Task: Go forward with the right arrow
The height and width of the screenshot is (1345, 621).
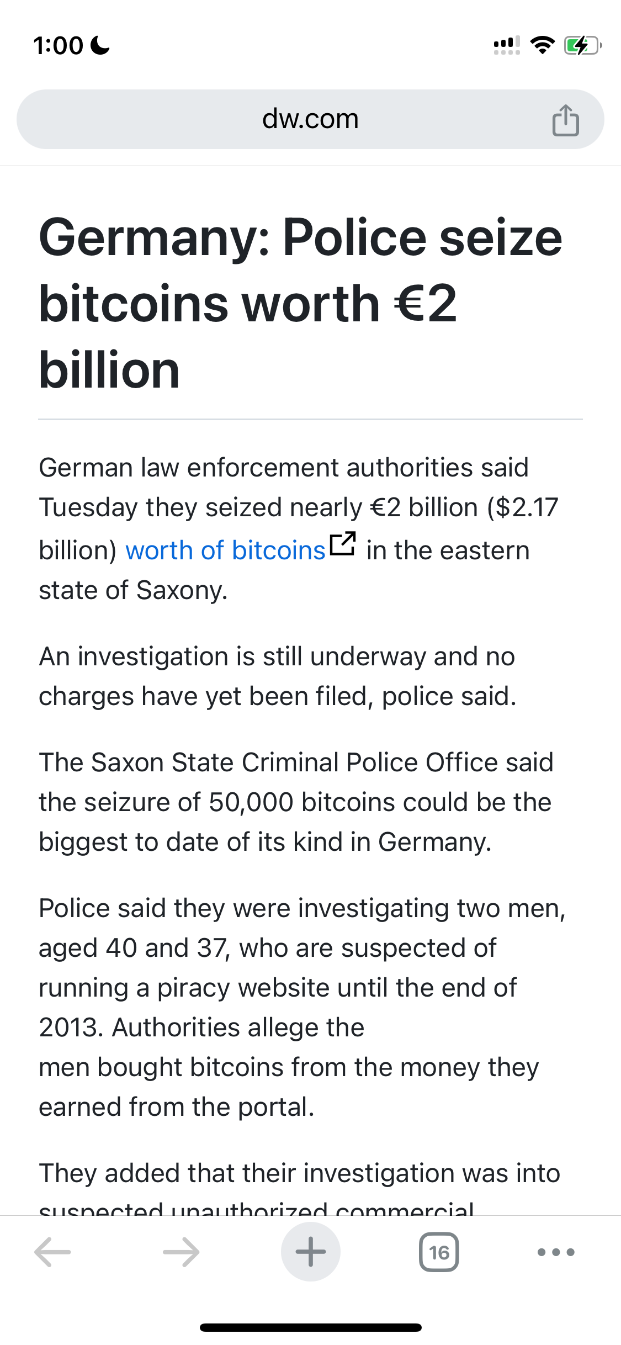Action: click(181, 1252)
